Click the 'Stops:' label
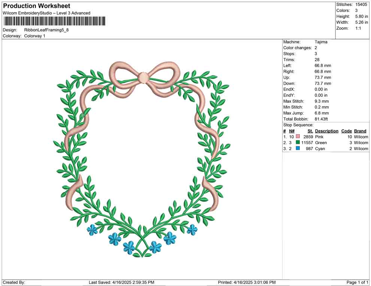Image resolution: width=371 pixels, height=286 pixels. (289, 54)
